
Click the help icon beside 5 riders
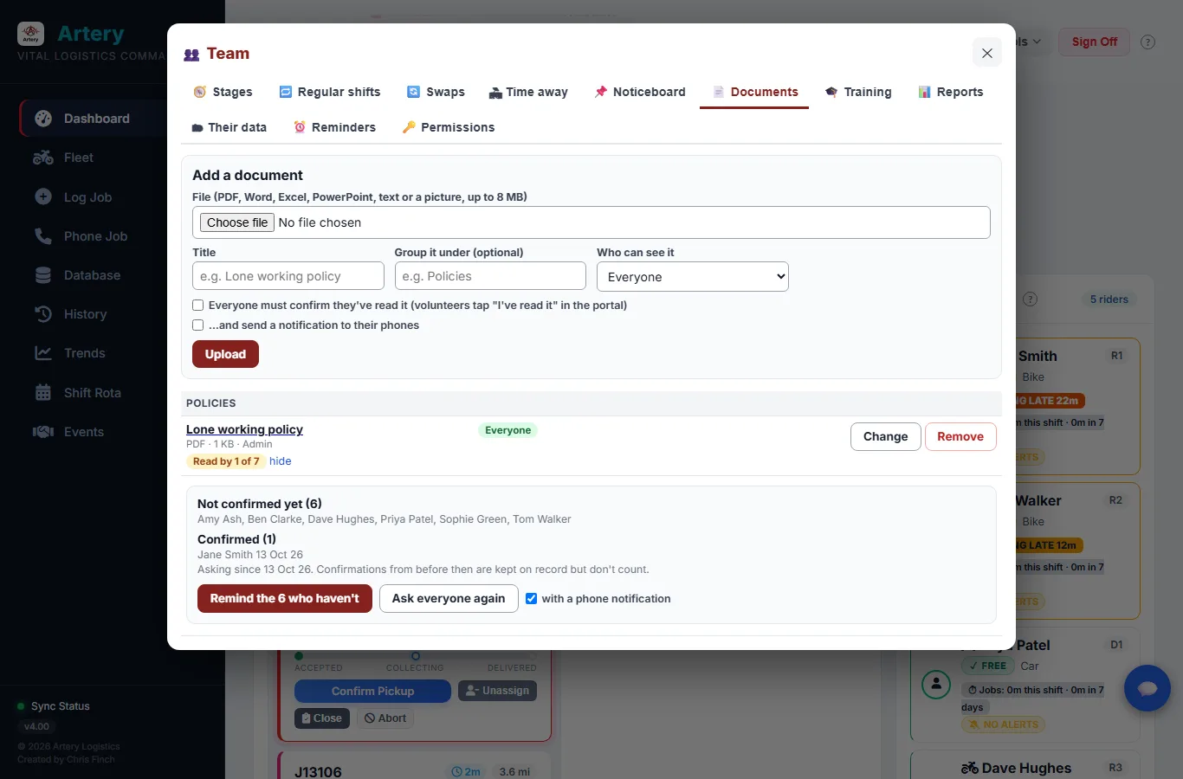pyautogui.click(x=1030, y=299)
